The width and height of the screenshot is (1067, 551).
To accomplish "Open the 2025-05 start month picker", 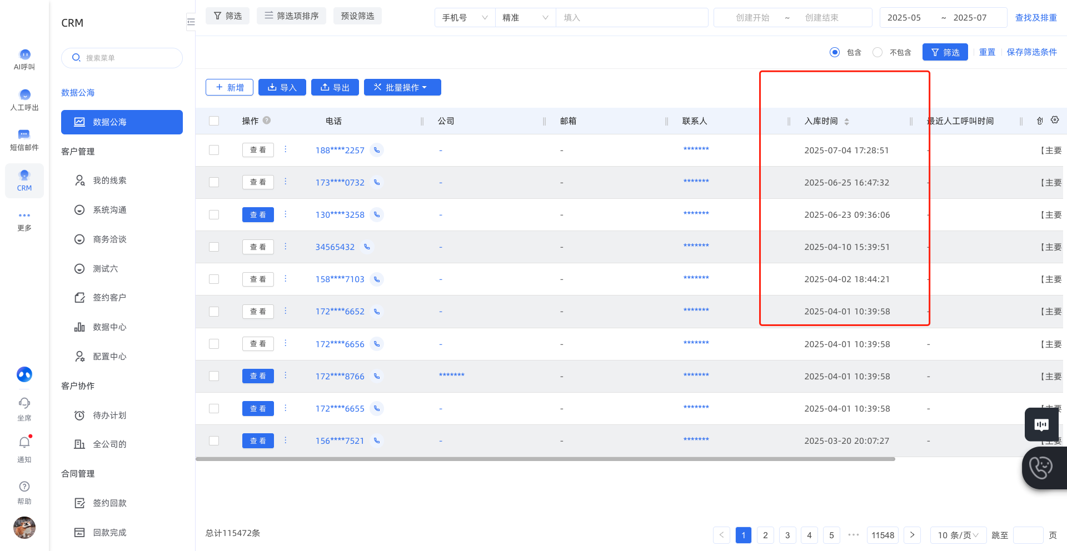I will [x=904, y=18].
